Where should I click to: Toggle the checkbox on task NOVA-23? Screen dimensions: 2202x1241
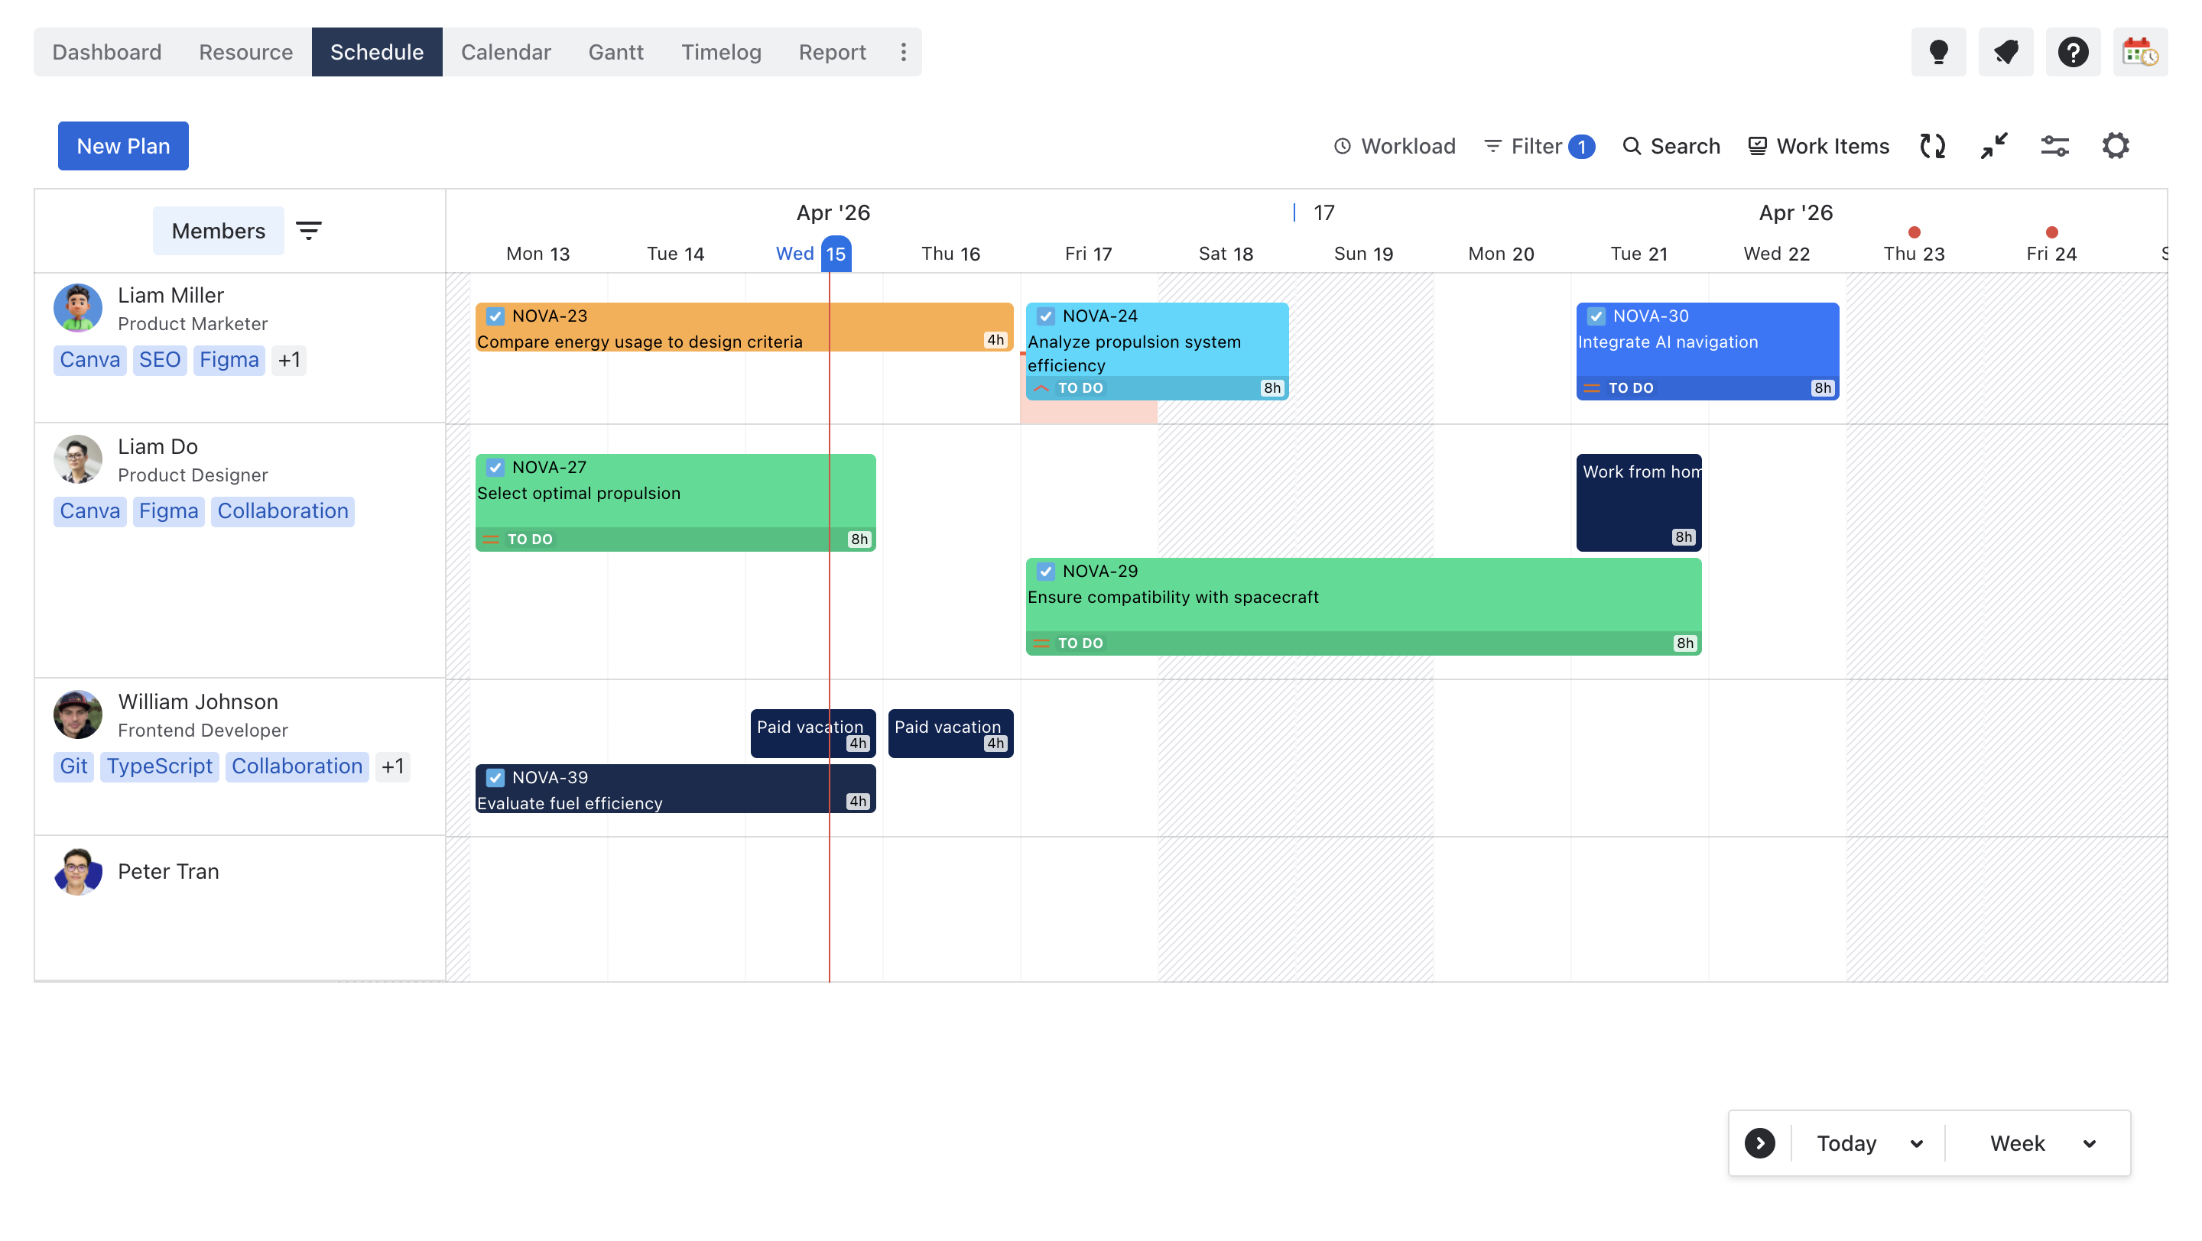[495, 315]
